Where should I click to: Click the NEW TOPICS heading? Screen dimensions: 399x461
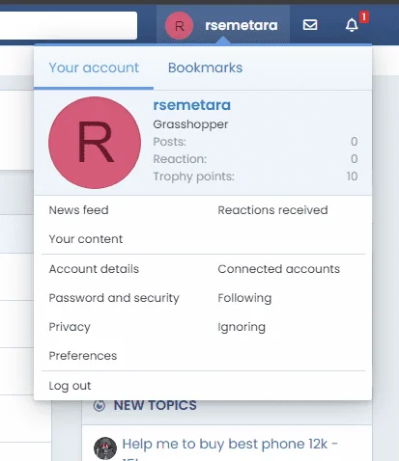155,405
